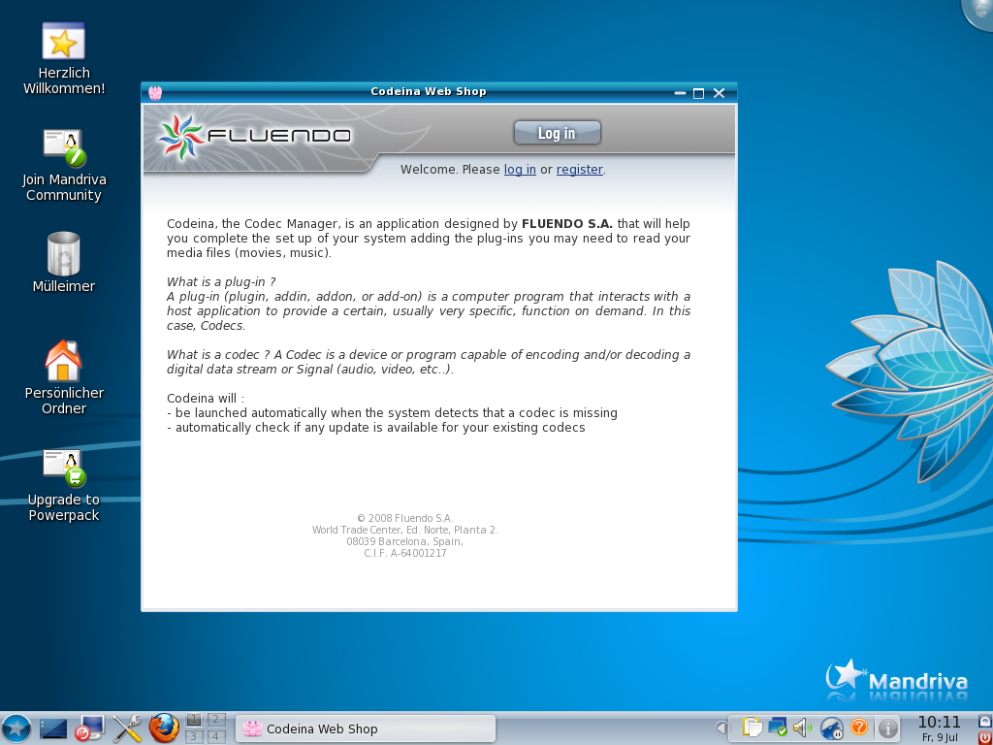Screen dimensions: 993x745
Task: Open the Upgrade to Powerpack desktop icon
Action: (x=64, y=470)
